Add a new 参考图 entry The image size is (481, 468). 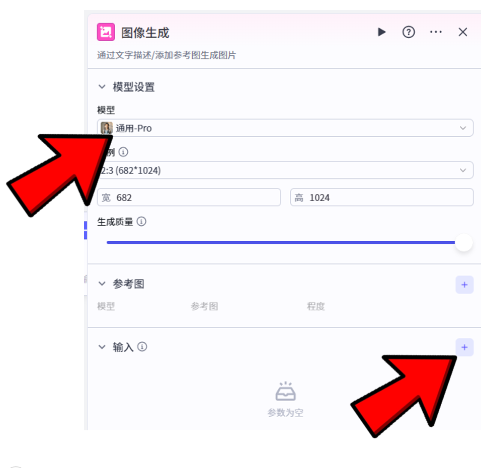[x=464, y=285]
